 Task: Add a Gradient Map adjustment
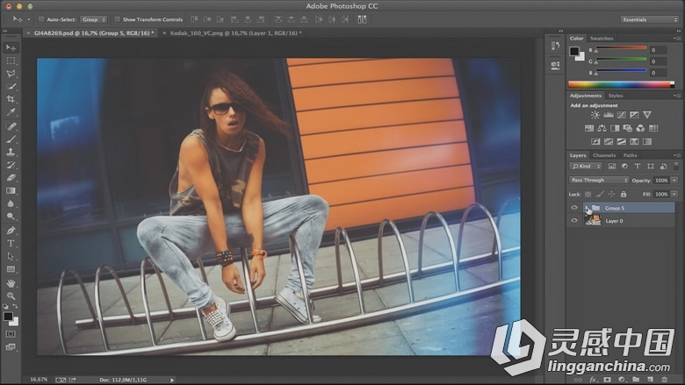point(647,141)
